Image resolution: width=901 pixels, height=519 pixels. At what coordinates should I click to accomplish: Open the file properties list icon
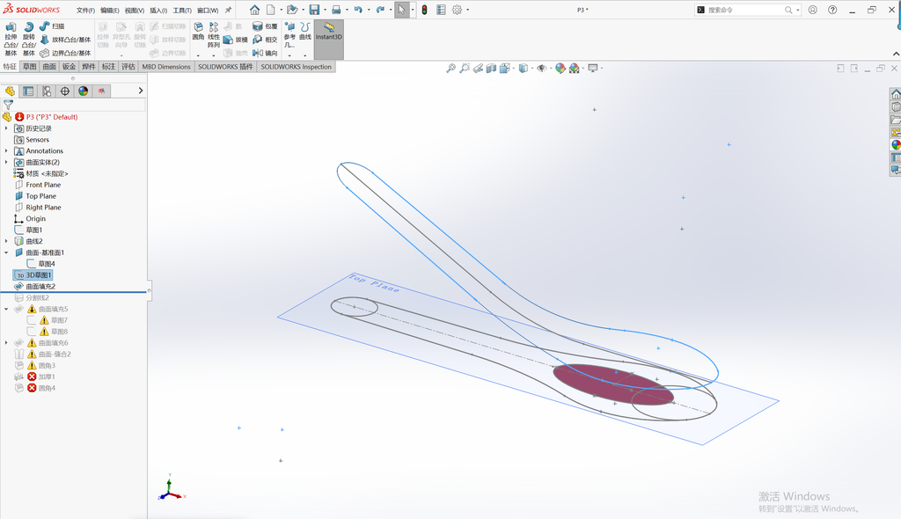point(441,10)
